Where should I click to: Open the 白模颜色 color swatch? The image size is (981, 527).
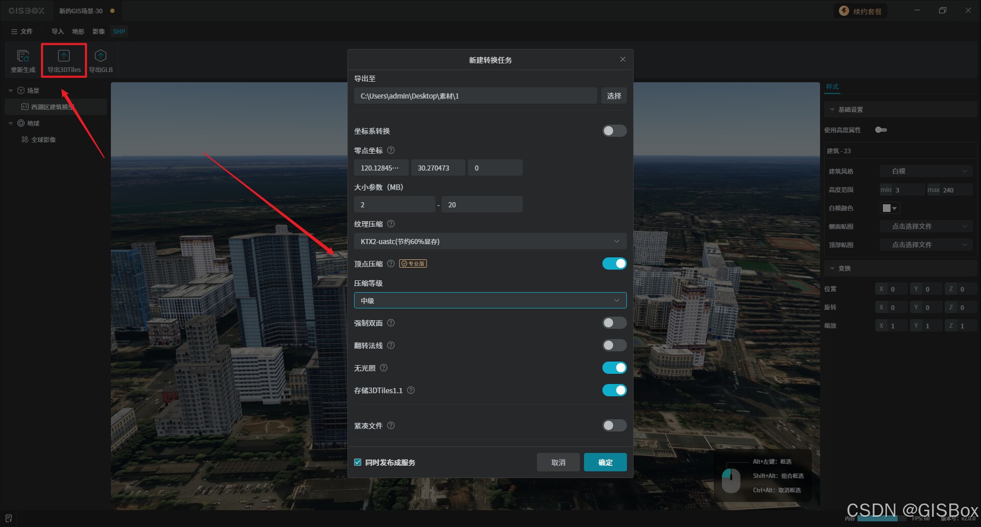click(x=890, y=208)
